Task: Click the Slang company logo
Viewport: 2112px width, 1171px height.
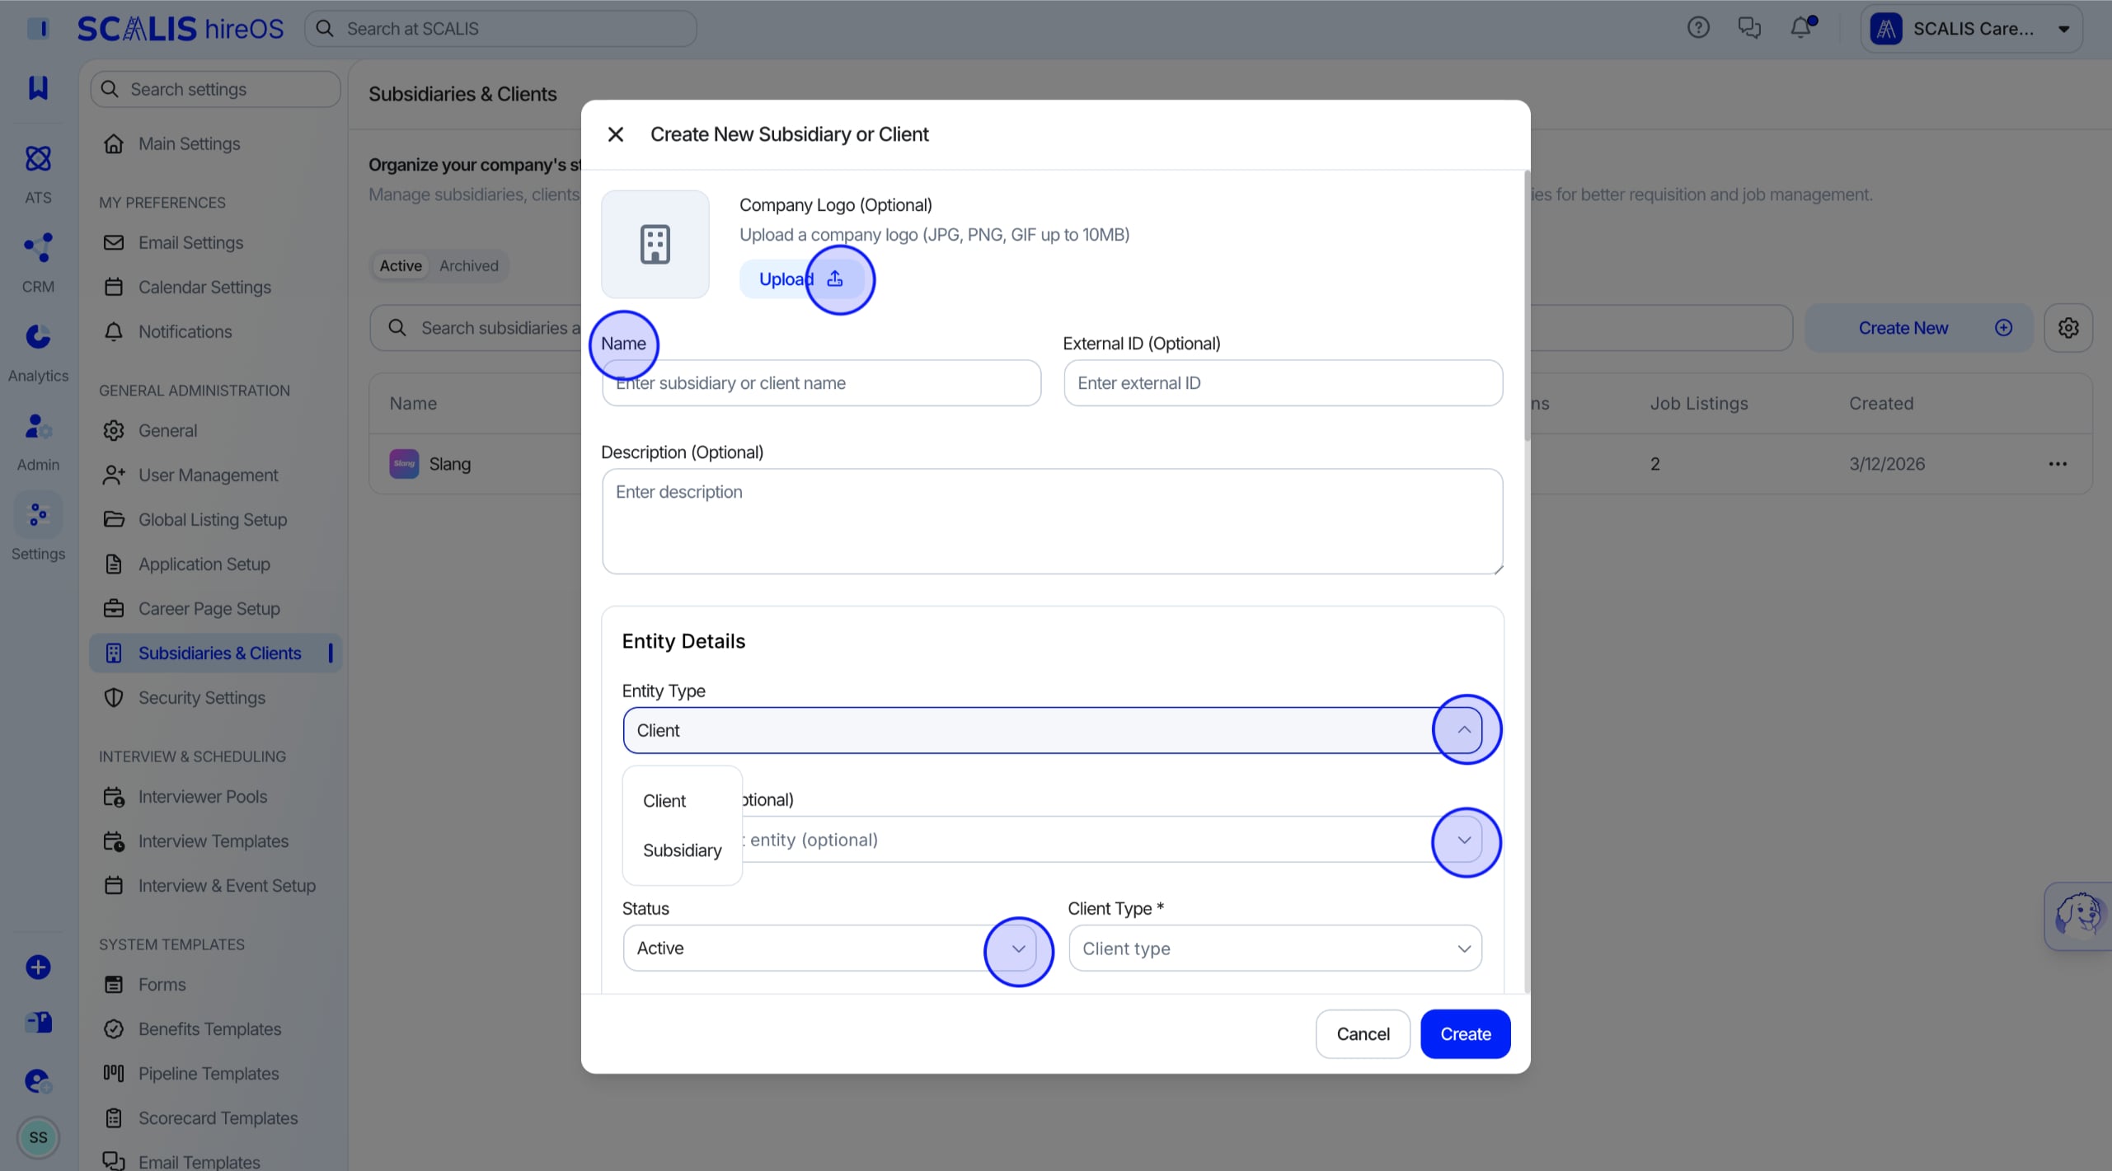Action: pyautogui.click(x=404, y=464)
